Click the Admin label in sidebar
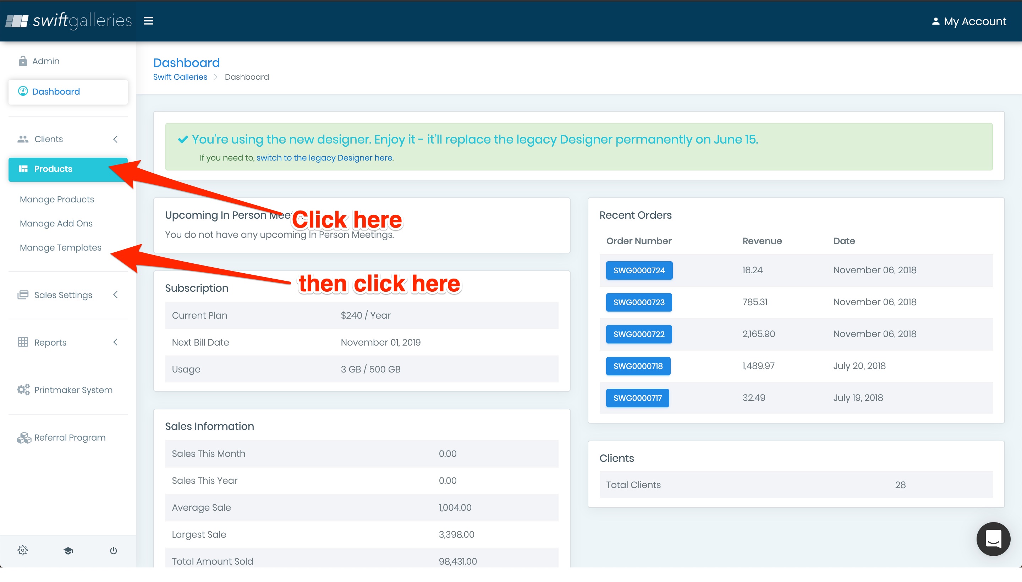The image size is (1022, 582). click(46, 61)
